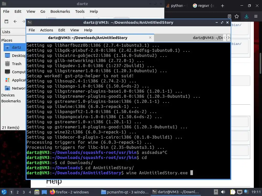Screen dimensions: 262x196
Task: Open the Firefox downloads panel
Action: pos(246,16)
